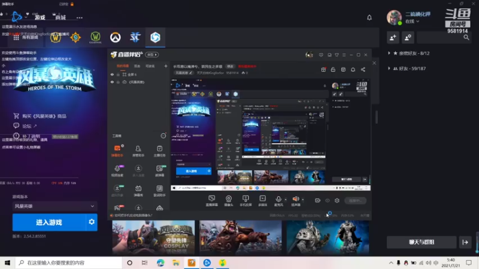This screenshot has height=269, width=479.
Task: Click the 扬声器 speaker icon
Action: pos(295,199)
